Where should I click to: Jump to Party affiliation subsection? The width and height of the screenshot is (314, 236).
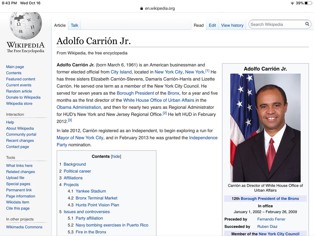click(x=89, y=218)
